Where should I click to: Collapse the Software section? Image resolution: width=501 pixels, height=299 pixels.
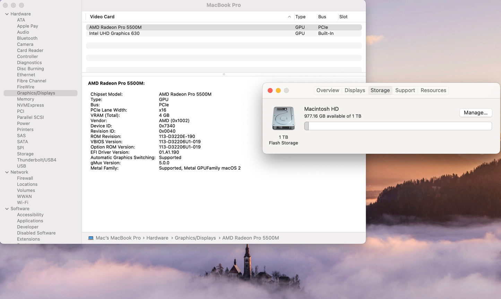point(7,208)
